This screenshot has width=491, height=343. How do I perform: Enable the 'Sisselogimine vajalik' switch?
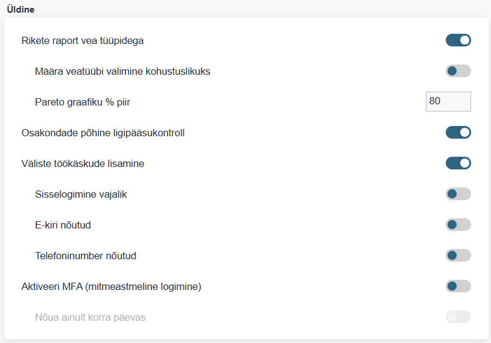458,194
